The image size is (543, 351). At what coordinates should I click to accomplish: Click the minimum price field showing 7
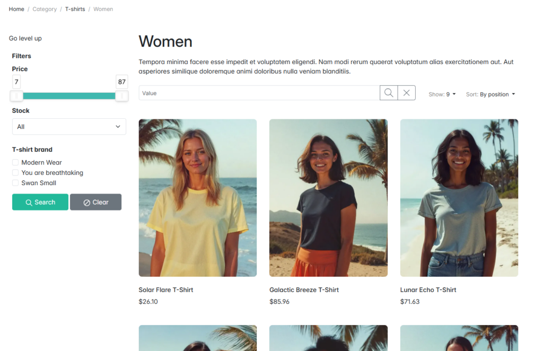click(16, 82)
